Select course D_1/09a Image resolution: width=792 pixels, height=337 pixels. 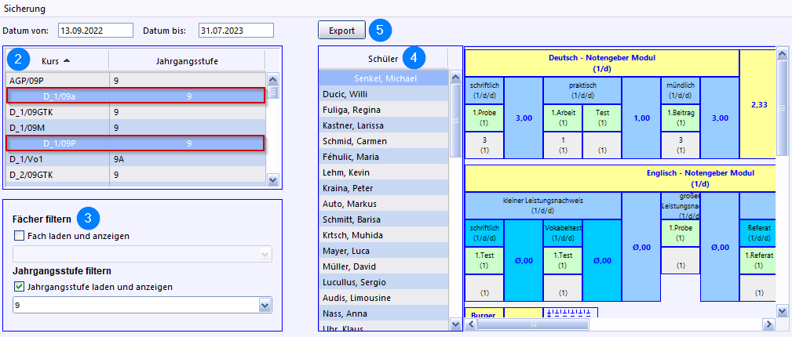135,96
